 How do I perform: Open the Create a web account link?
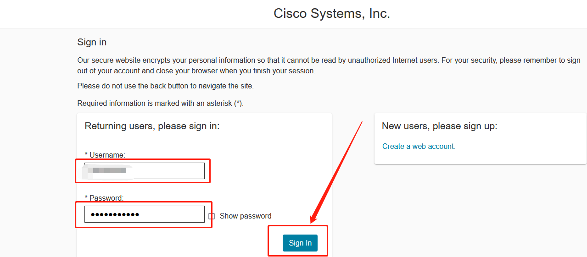(419, 146)
